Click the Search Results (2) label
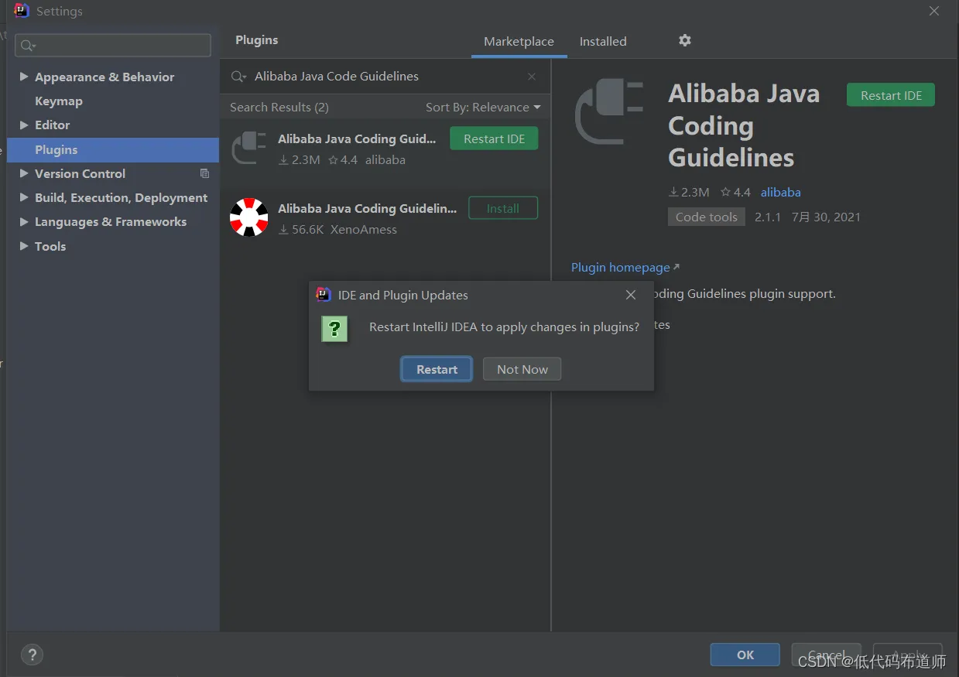 279,107
